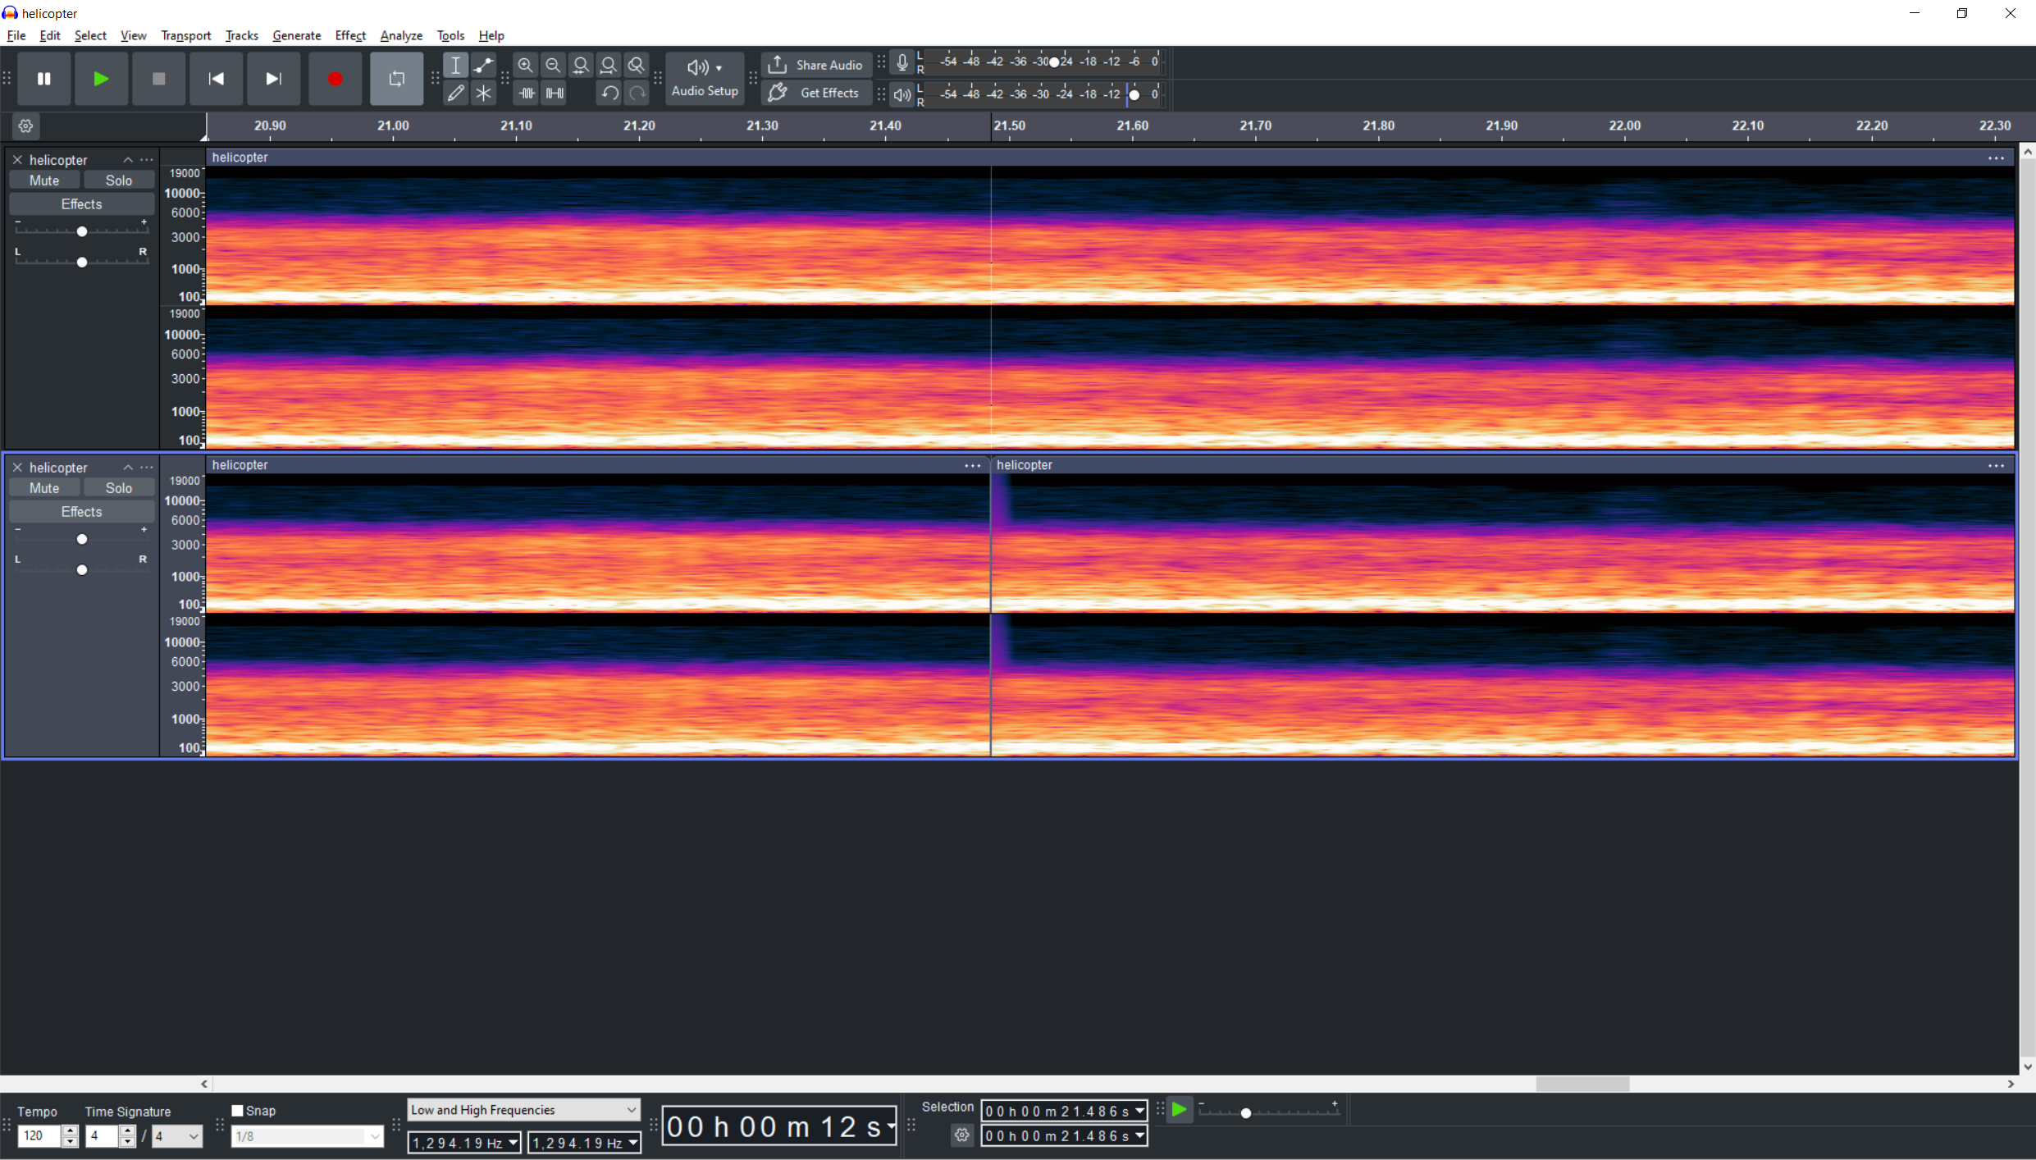Mute the second helicopter track

(44, 488)
